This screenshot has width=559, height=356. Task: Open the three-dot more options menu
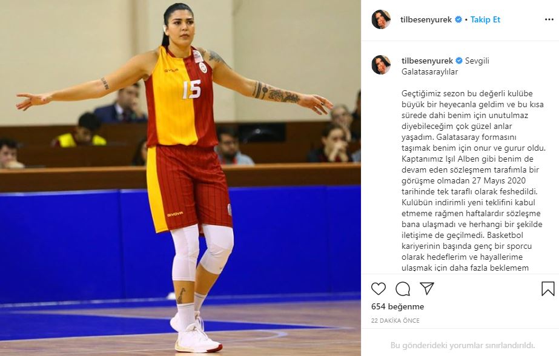tap(549, 19)
